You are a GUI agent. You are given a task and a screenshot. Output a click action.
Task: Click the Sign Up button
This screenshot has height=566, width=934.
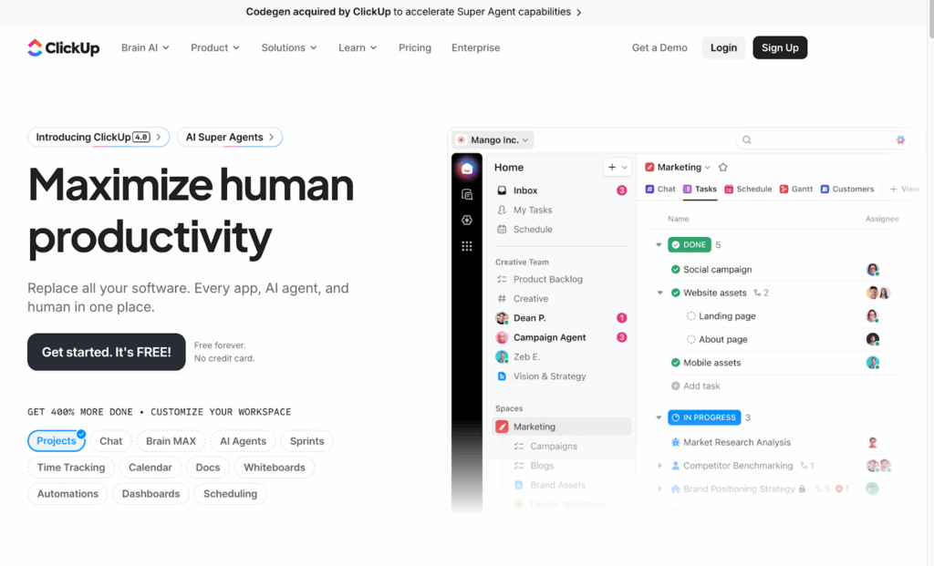780,48
